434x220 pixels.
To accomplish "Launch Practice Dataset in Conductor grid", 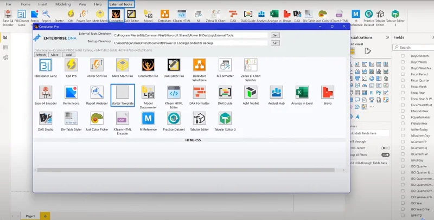I will (174, 118).
